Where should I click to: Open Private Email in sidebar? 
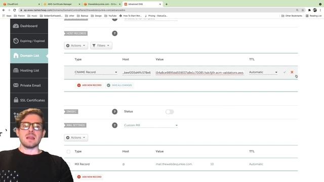(x=29, y=85)
